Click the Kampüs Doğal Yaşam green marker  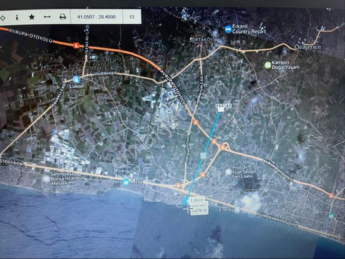(268, 65)
